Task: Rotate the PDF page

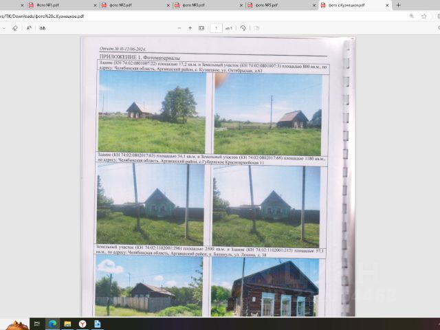Action: pos(243,28)
